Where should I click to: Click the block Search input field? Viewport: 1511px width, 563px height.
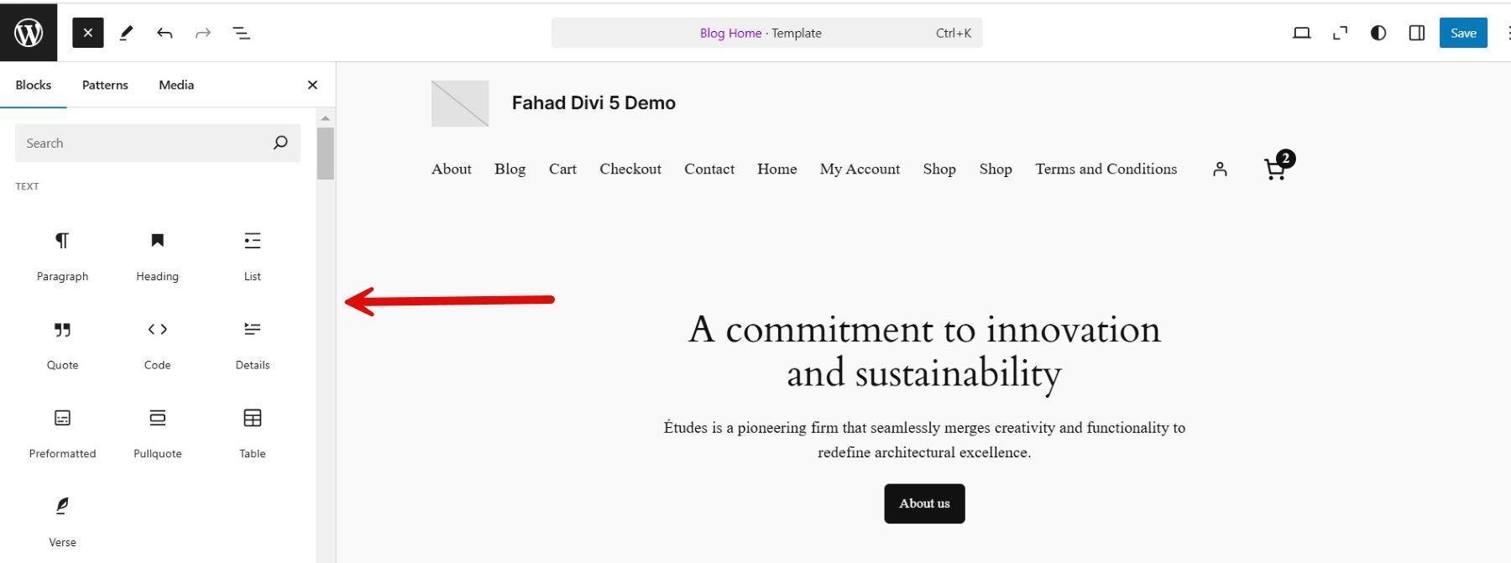[143, 143]
